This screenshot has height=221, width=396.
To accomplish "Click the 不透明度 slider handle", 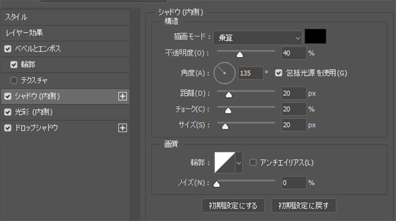I will pos(240,55).
